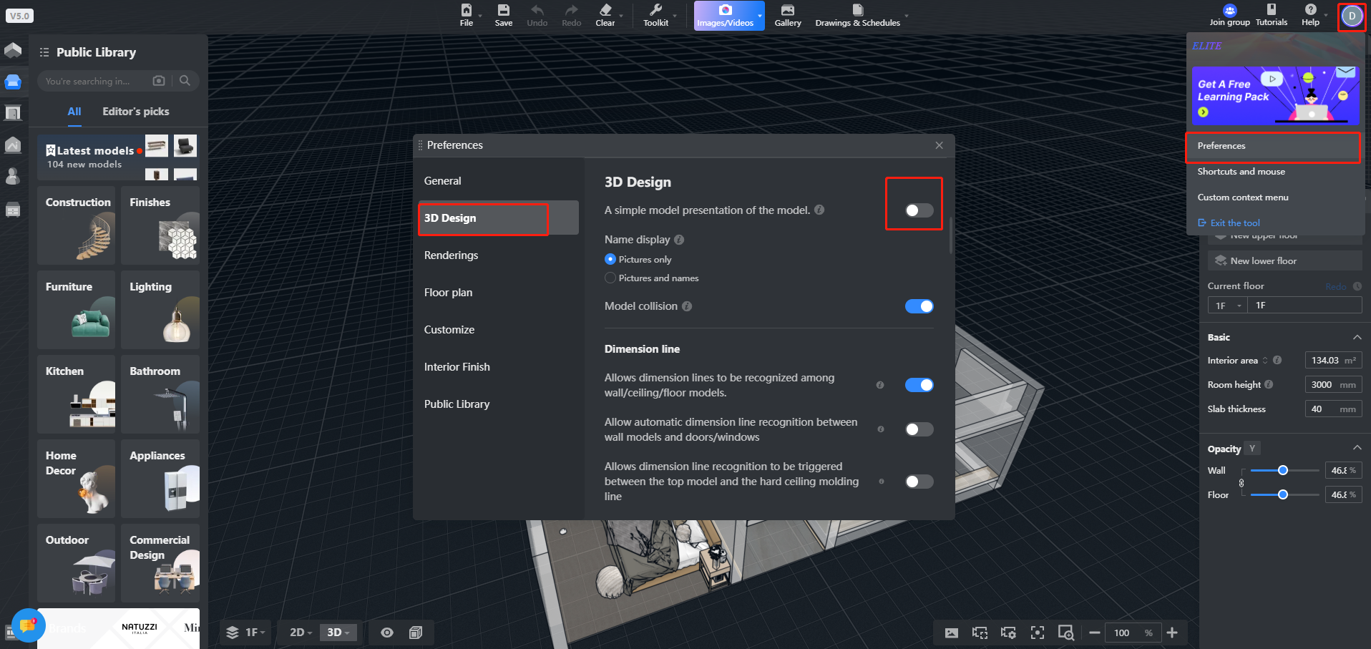This screenshot has height=649, width=1371.
Task: Open the Help question mark icon
Action: [x=1311, y=9]
